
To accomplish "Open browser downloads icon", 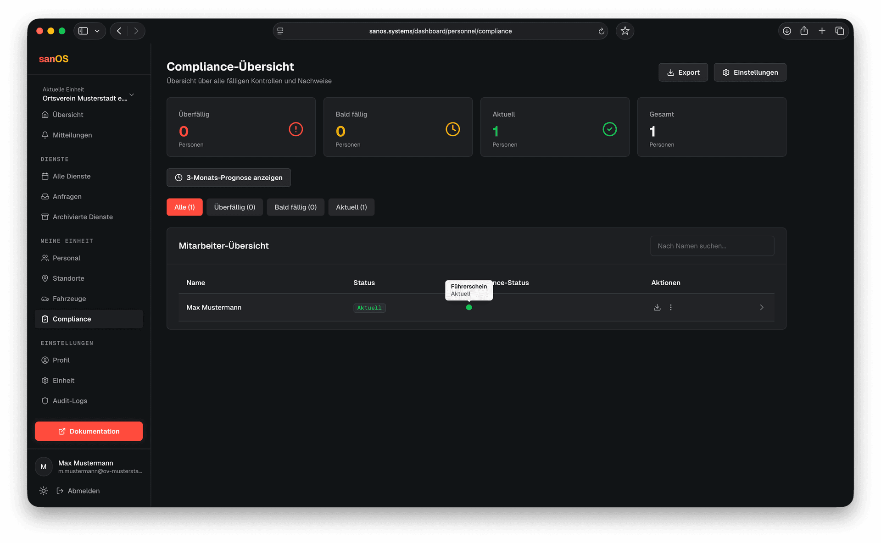I will click(787, 31).
